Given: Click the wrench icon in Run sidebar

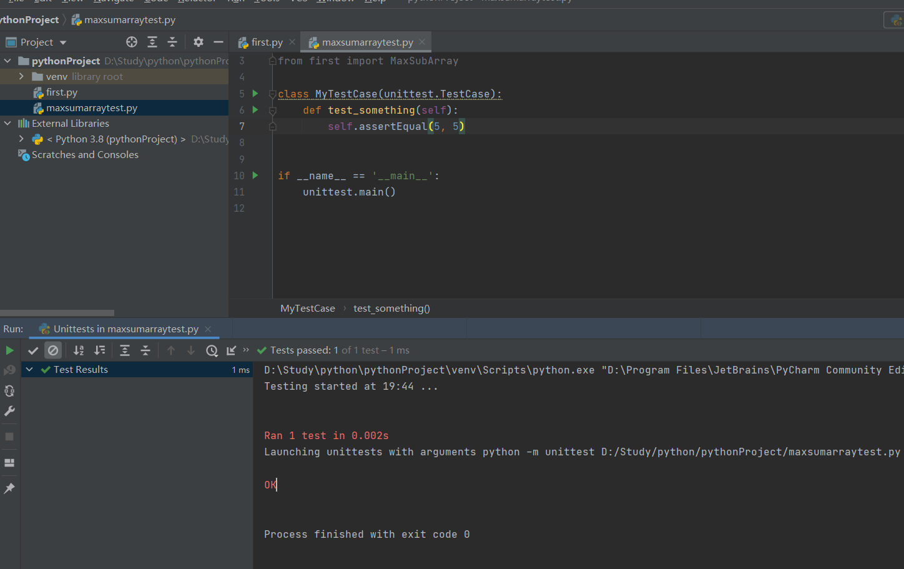Looking at the screenshot, I should coord(9,411).
